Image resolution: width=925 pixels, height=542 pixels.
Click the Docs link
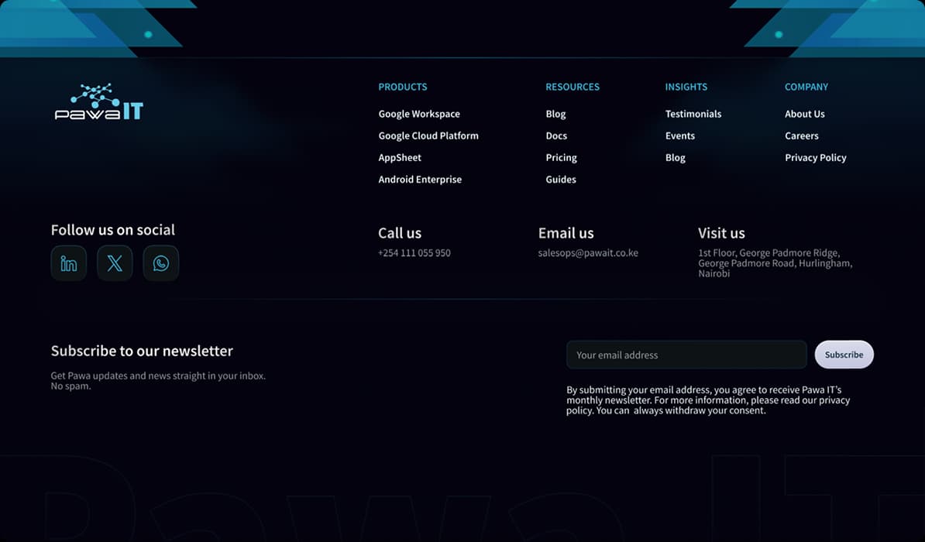pyautogui.click(x=556, y=135)
